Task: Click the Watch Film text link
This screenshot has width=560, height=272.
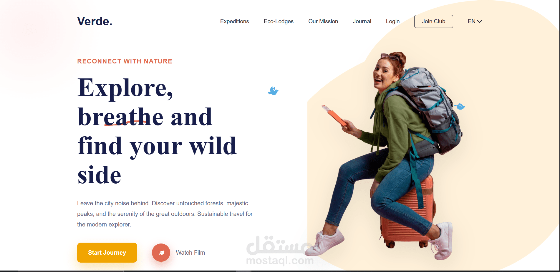Action: [x=190, y=253]
